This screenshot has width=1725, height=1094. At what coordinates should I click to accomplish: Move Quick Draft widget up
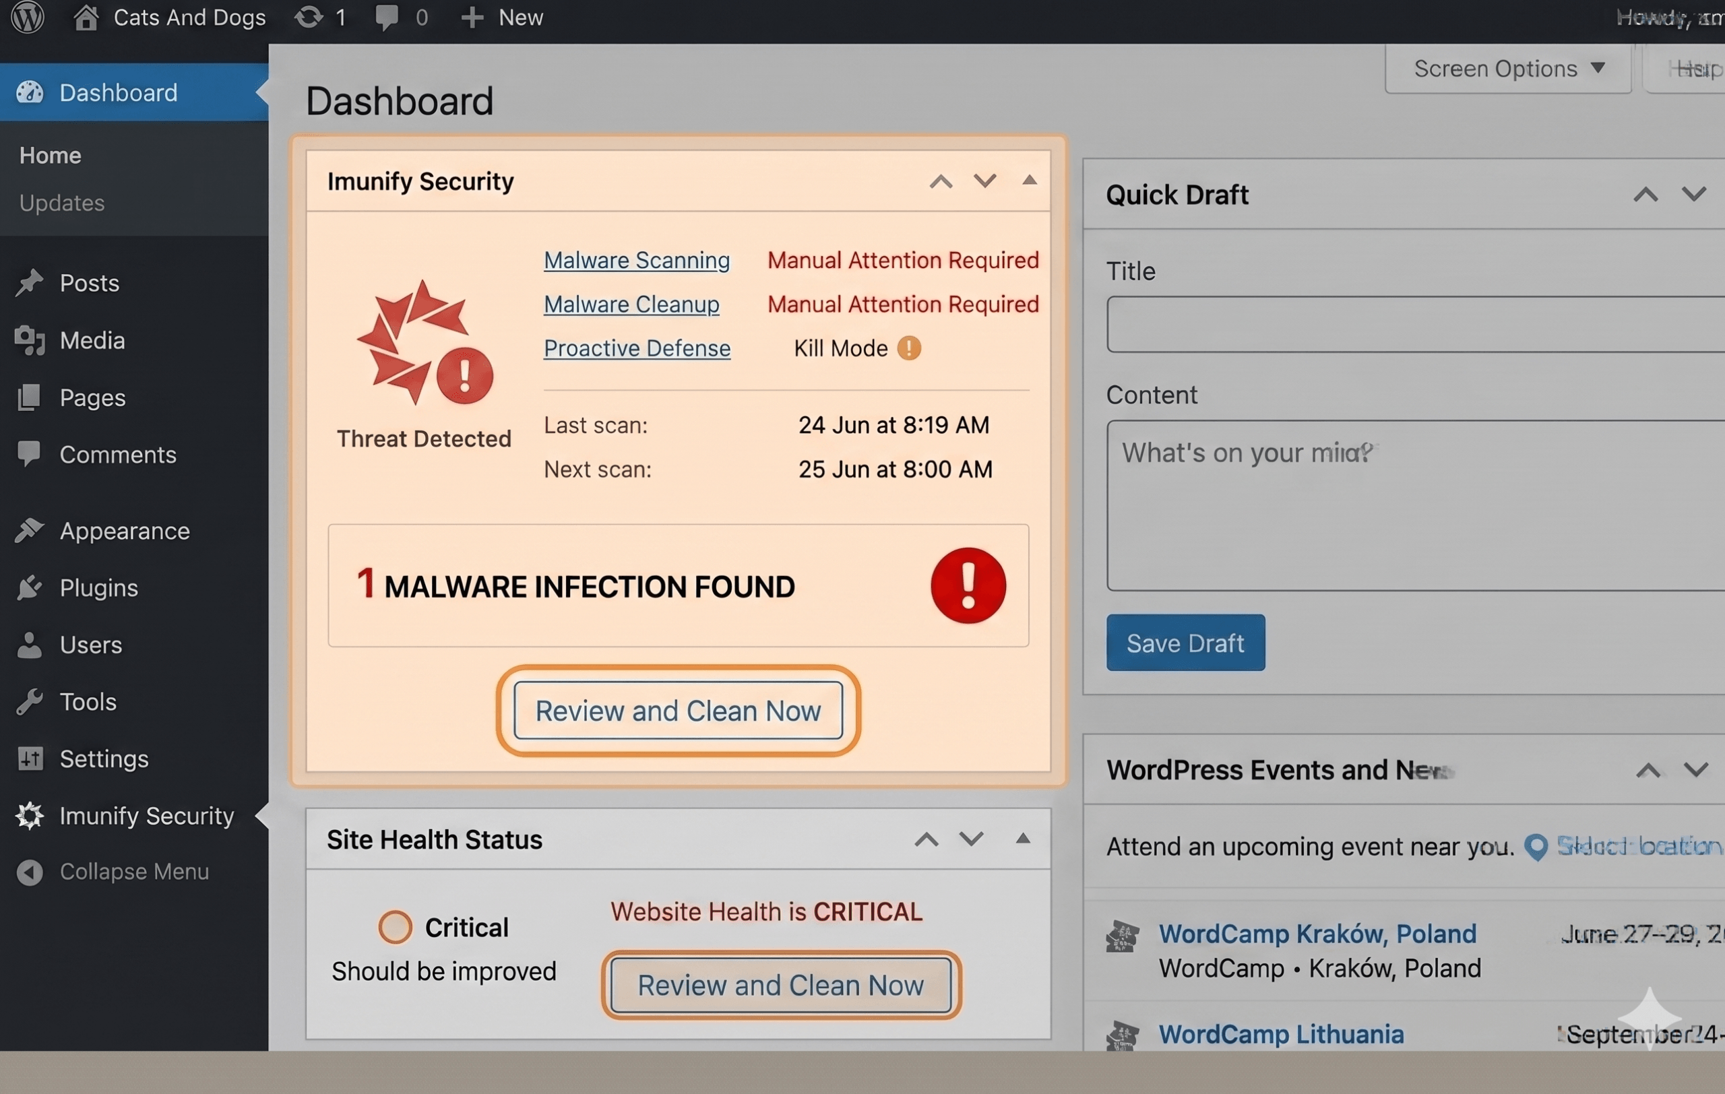click(1645, 195)
